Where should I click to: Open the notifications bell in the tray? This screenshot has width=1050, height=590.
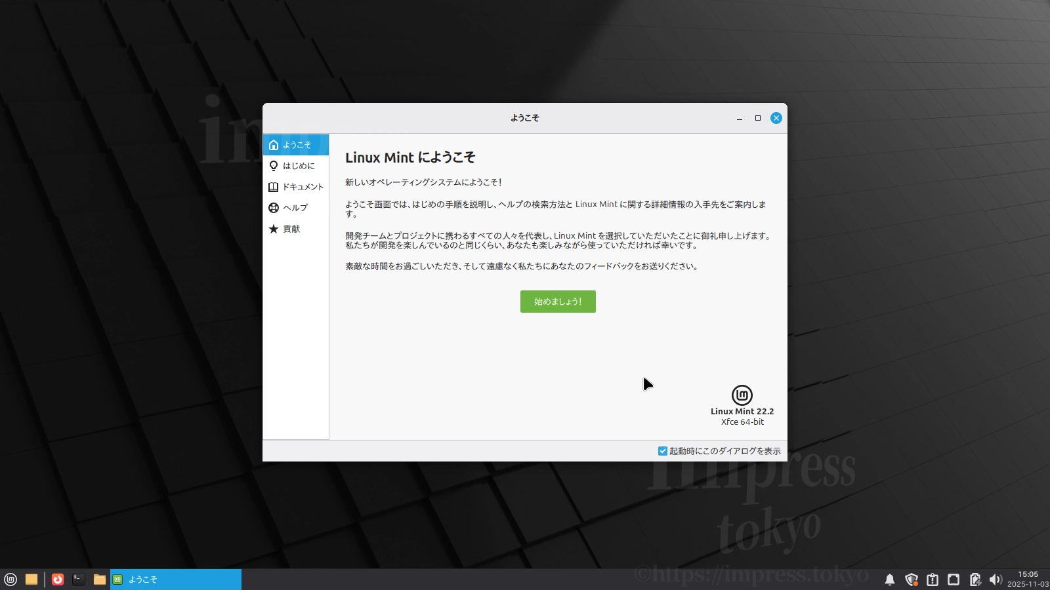point(890,580)
